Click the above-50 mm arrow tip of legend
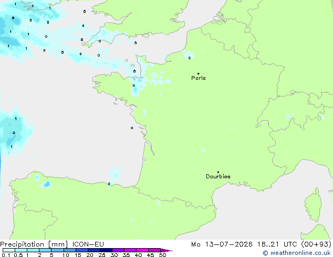 pyautogui.click(x=166, y=250)
